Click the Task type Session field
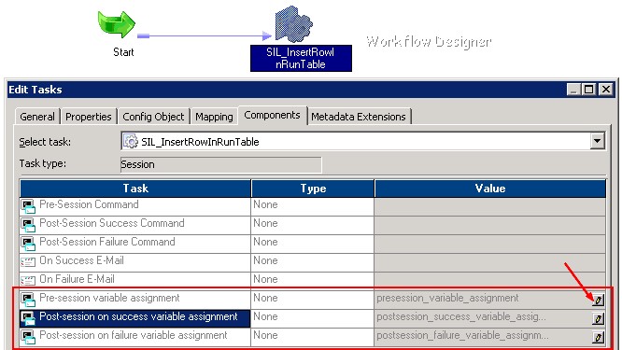622x350 pixels. pos(221,164)
